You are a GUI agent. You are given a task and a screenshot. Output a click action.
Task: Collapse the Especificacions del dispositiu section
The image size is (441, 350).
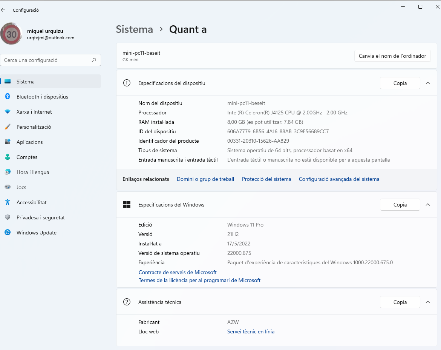point(428,83)
